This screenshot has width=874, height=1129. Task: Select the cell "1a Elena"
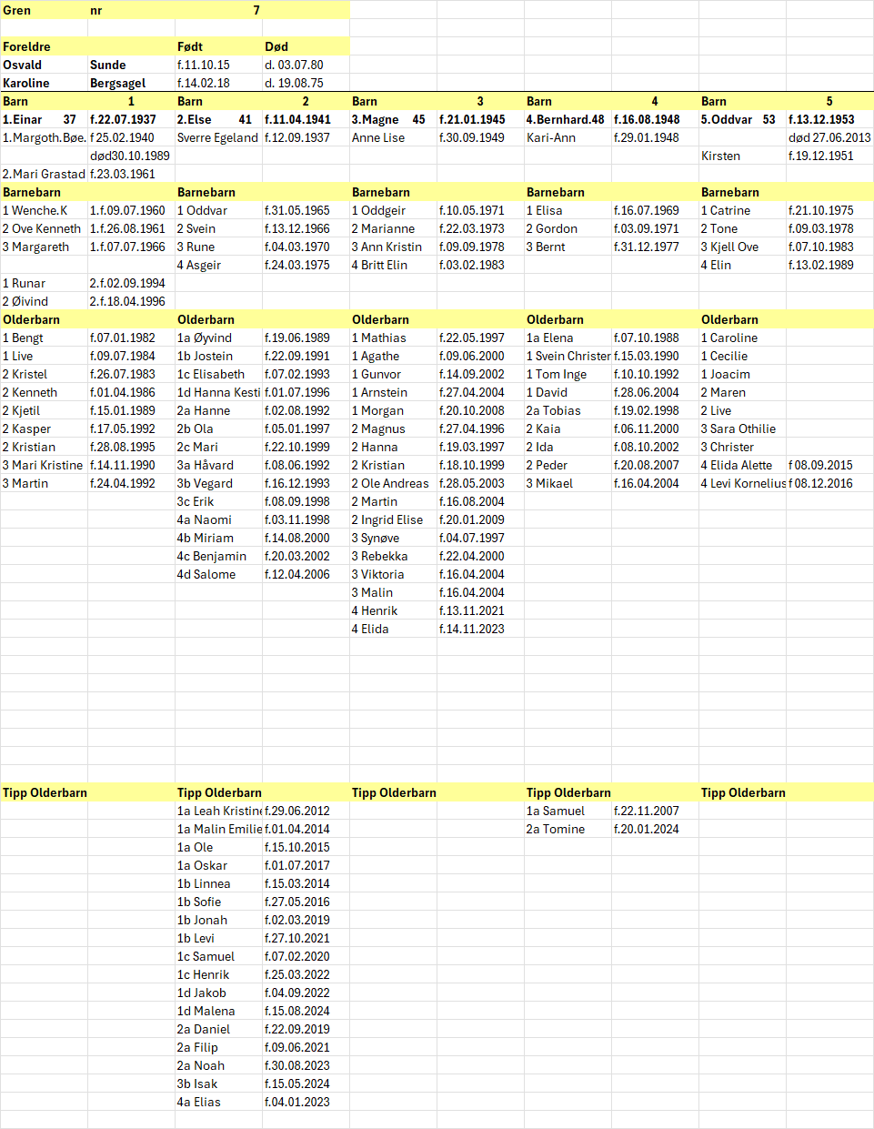pos(568,338)
